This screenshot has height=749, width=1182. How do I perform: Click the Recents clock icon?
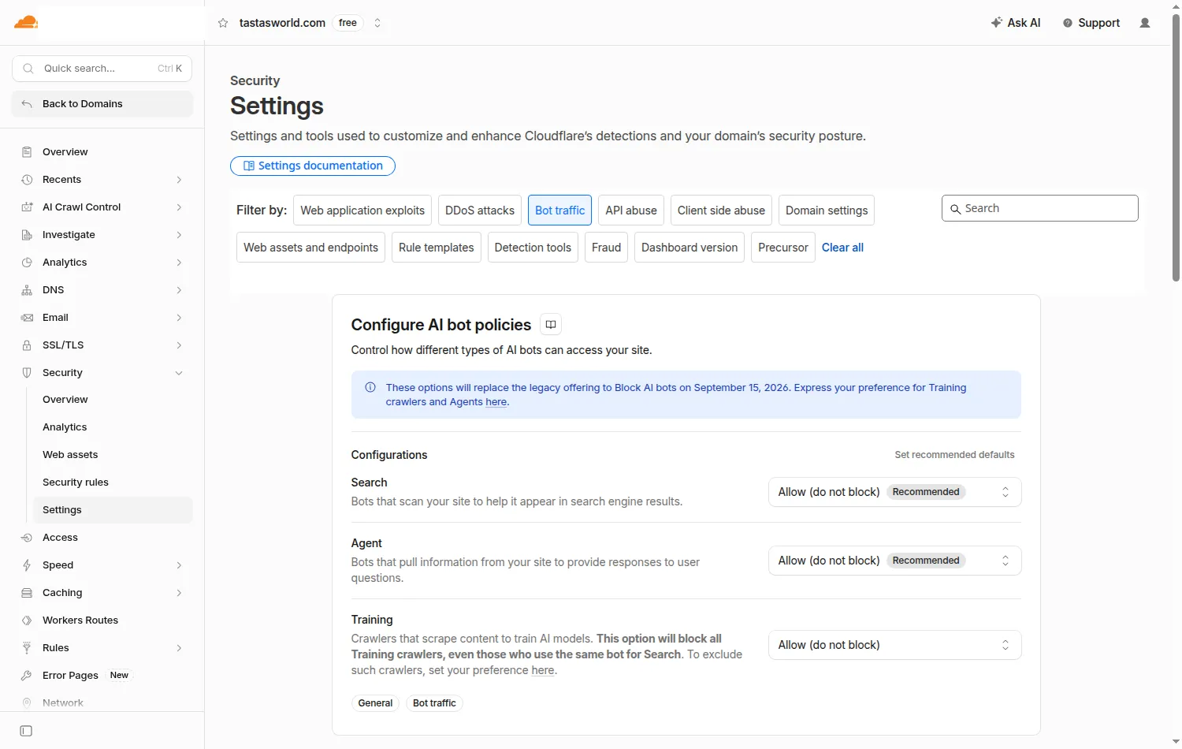pos(27,180)
